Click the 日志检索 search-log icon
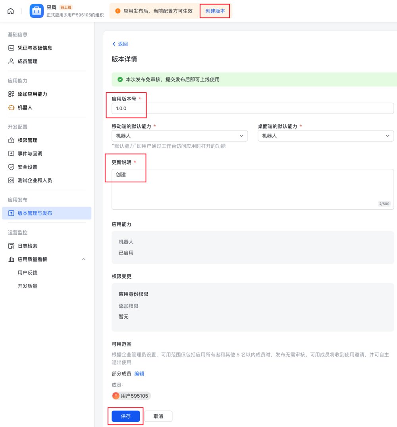The width and height of the screenshot is (397, 427). click(x=11, y=246)
